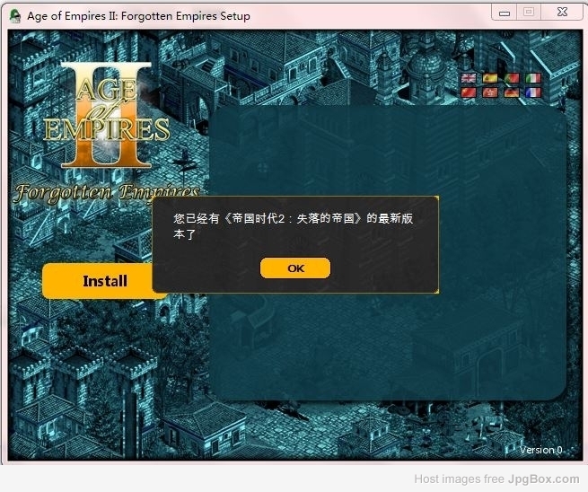Close the Forgotten Empires Setup window
Screen dimensions: 588x492
coord(561,13)
